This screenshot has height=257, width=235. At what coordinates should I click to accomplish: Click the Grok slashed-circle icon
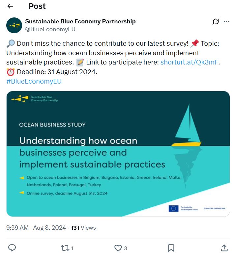click(216, 22)
